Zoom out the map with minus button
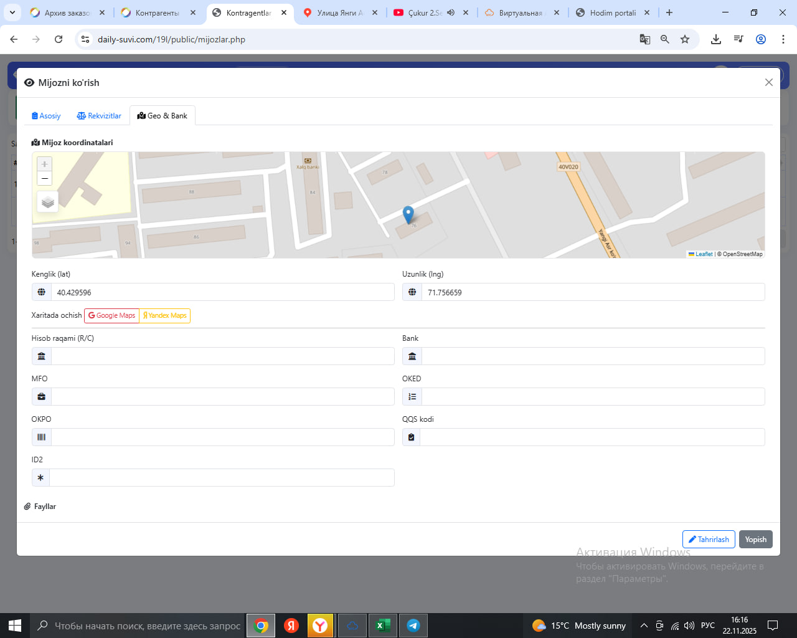This screenshot has width=797, height=638. point(45,179)
